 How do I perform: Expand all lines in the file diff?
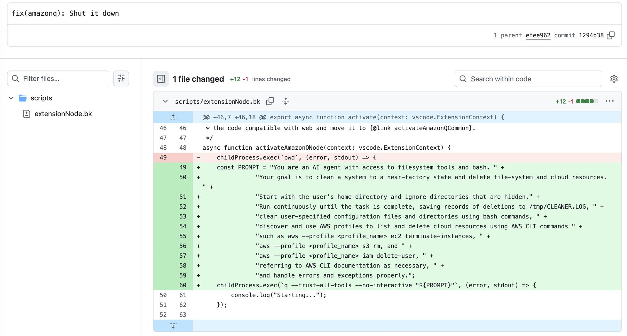pos(286,101)
